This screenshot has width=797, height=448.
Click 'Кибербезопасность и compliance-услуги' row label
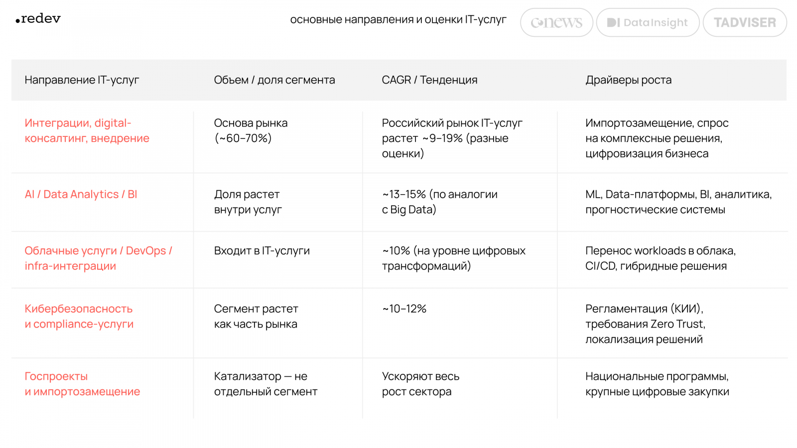point(79,316)
